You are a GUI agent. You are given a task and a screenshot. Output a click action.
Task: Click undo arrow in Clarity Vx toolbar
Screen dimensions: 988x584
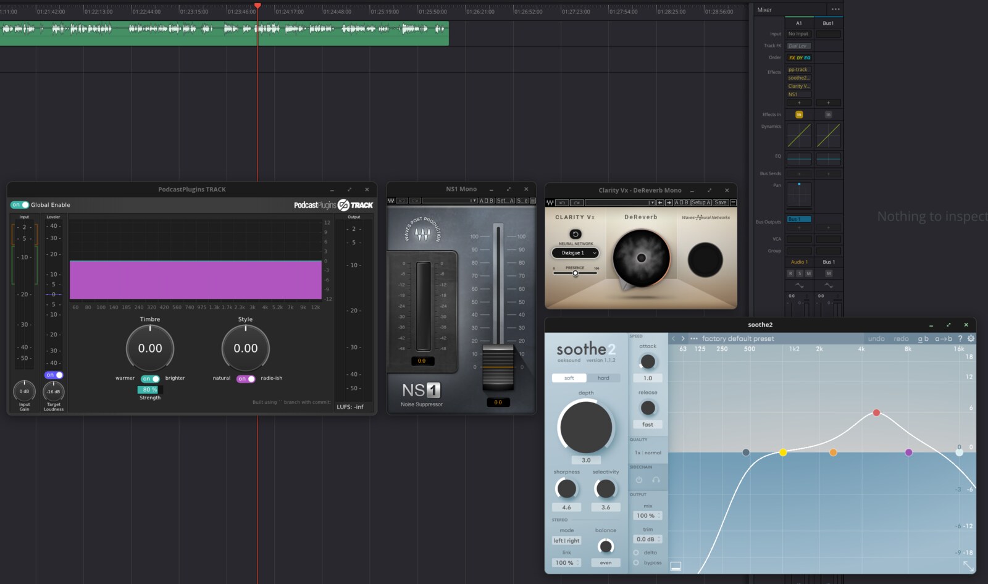click(x=563, y=202)
